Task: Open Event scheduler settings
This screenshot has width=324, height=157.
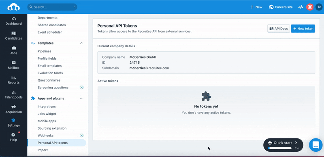Action: point(49,32)
